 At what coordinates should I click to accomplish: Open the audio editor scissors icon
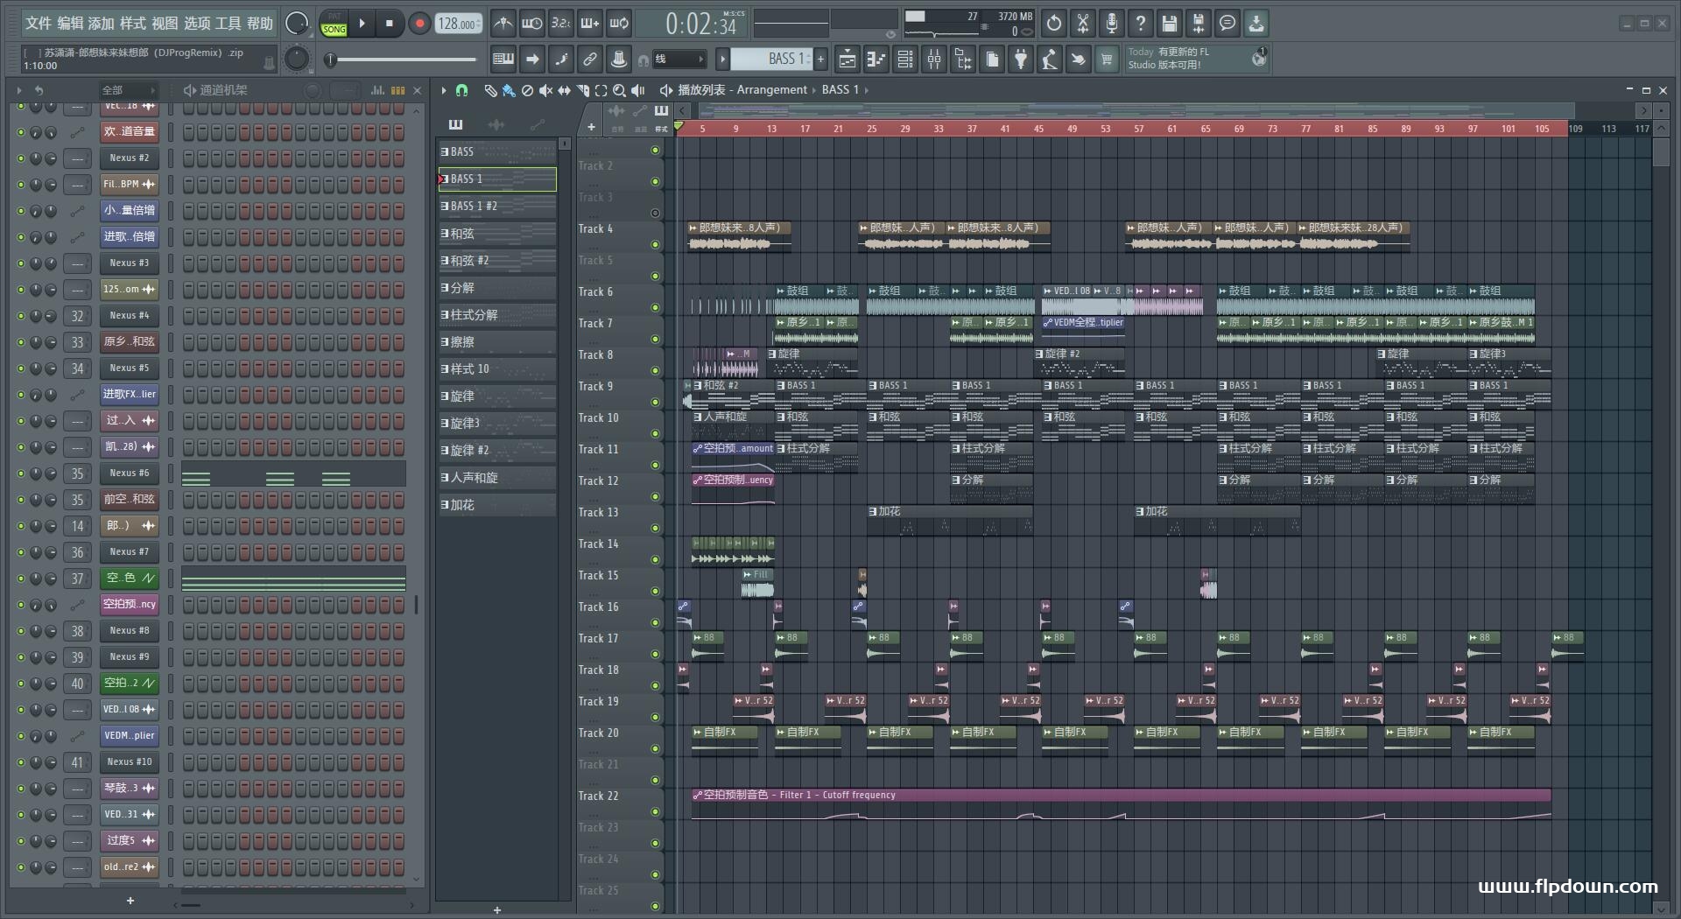pyautogui.click(x=1083, y=24)
